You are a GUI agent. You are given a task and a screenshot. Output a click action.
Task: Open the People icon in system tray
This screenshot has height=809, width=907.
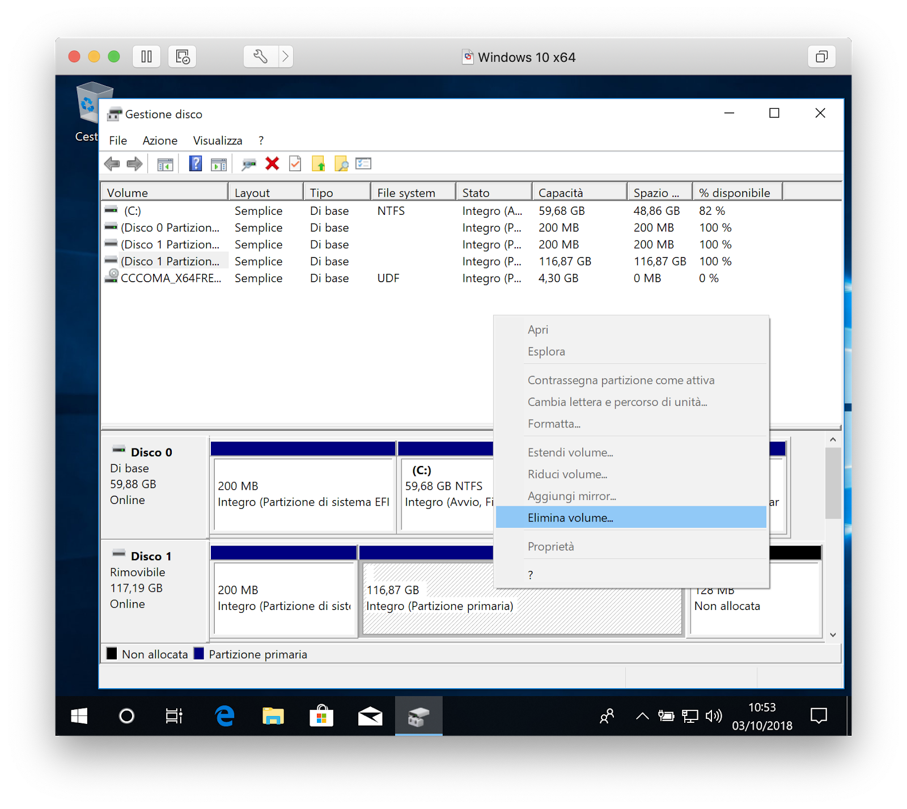coord(607,716)
